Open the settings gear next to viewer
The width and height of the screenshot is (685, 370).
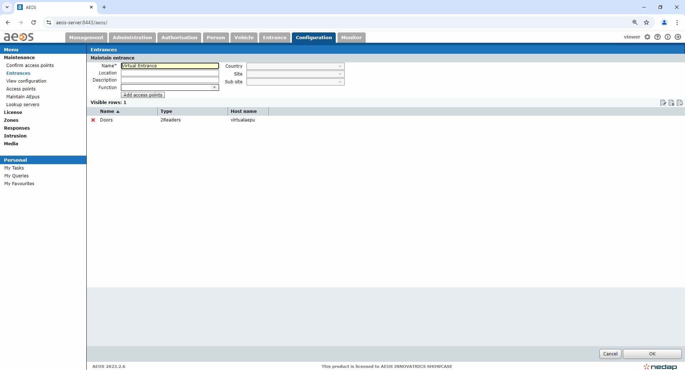click(x=647, y=37)
